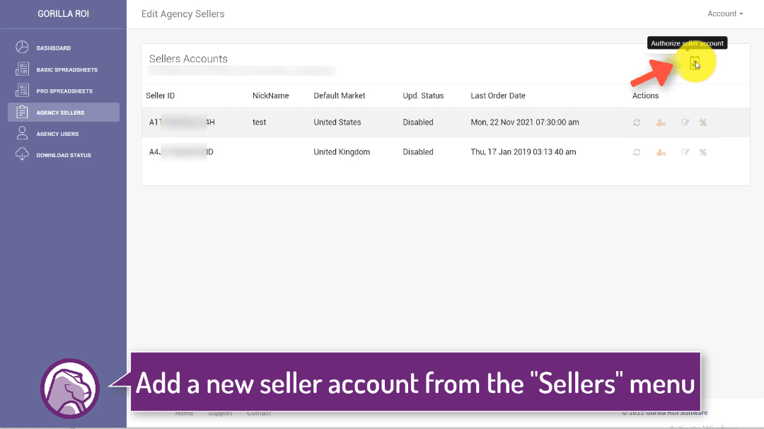Viewport: 764px width, 429px height.
Task: Click the Dashboard pie chart icon
Action: (x=22, y=48)
